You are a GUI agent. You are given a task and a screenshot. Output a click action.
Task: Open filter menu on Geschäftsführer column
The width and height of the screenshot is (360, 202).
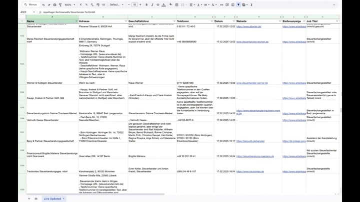(174, 21)
